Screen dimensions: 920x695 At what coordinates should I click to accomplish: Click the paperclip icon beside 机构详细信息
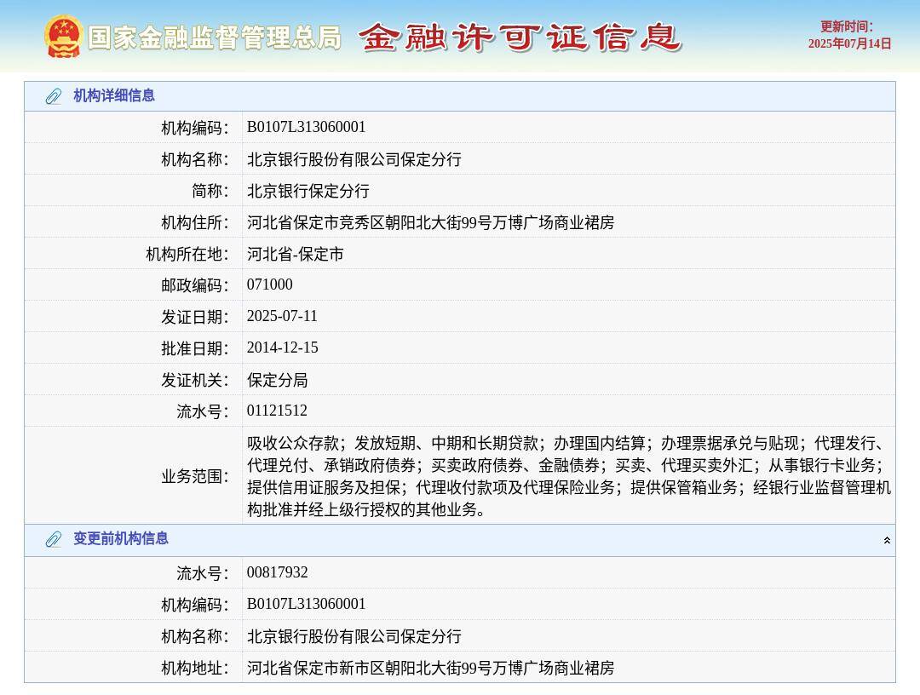tap(54, 96)
